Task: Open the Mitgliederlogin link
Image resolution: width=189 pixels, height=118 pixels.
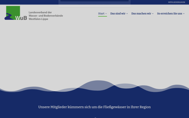Action: (176, 2)
